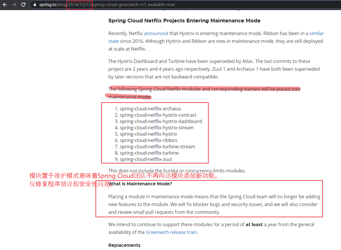
Task: Click the highlighted maintenance mode sentence
Action: [x=204, y=89]
